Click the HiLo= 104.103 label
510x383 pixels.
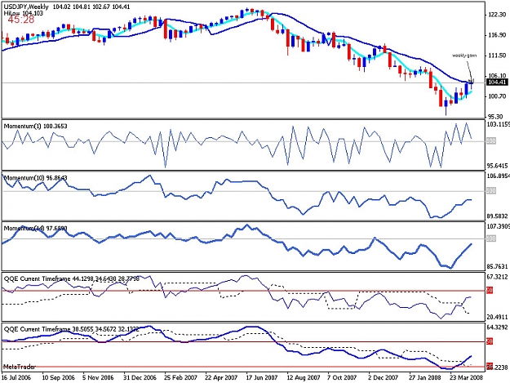(24, 13)
